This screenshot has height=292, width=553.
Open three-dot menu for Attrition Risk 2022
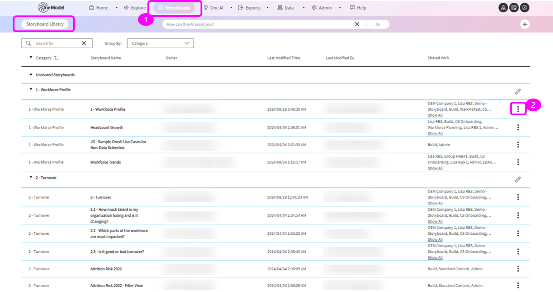(518, 269)
